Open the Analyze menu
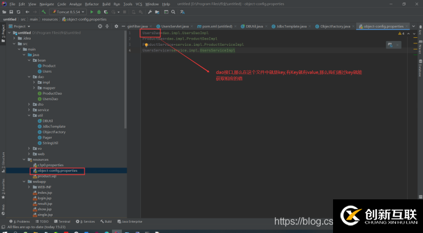Image resolution: width=423 pixels, height=233 pixels. tap(75, 4)
